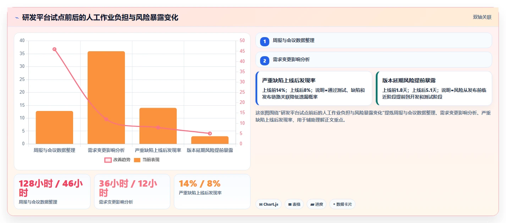Click the 上线前1.8天 description text
Screen dimensions: 506x223
click(x=434, y=93)
